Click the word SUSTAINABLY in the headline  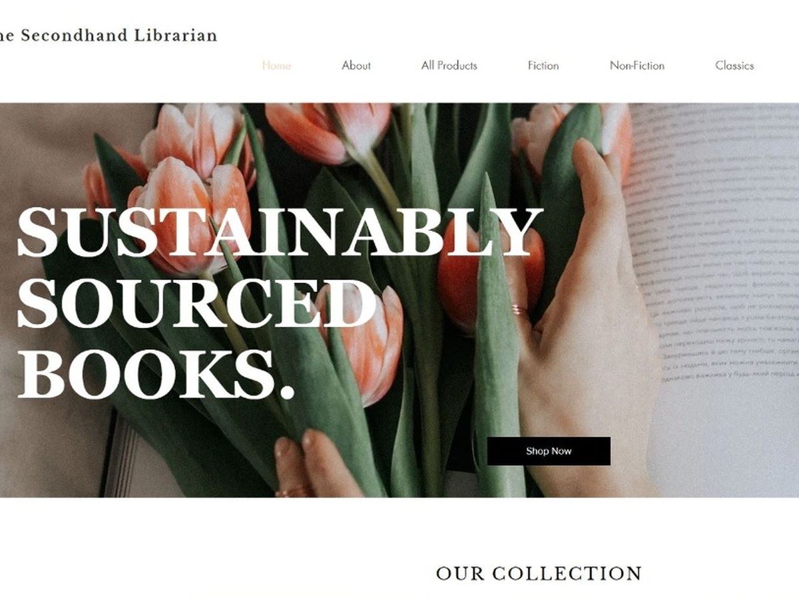280,232
